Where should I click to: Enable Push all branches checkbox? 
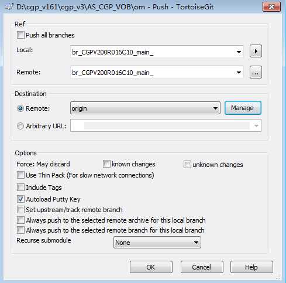[x=20, y=35]
